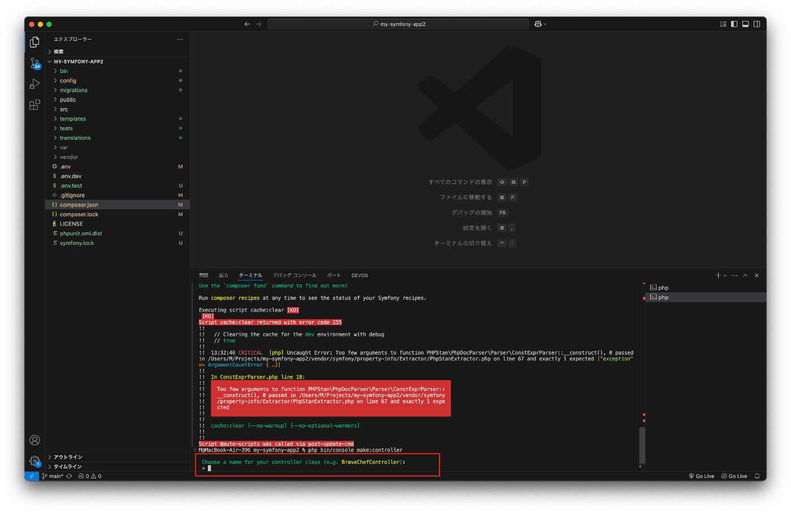
Task: Toggle the bottom panel visibility
Action: (745, 24)
